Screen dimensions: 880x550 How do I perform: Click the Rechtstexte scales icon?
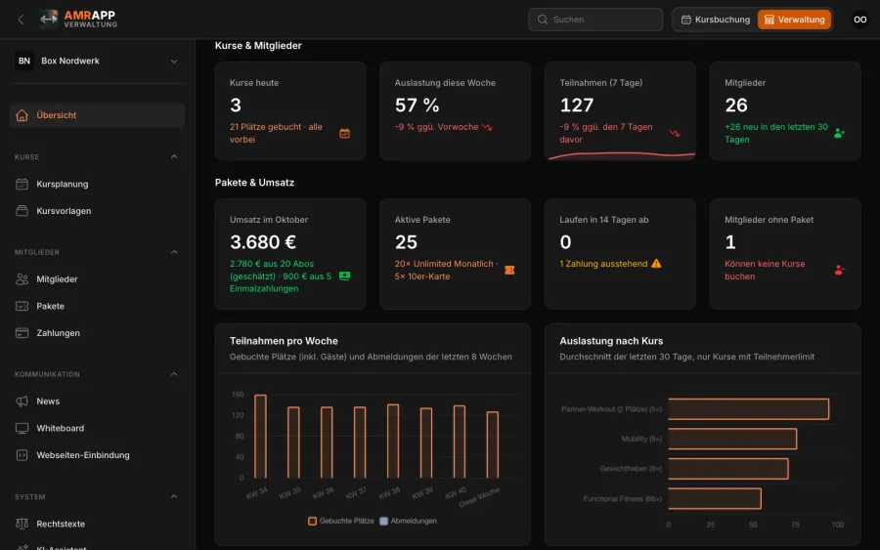[x=22, y=524]
